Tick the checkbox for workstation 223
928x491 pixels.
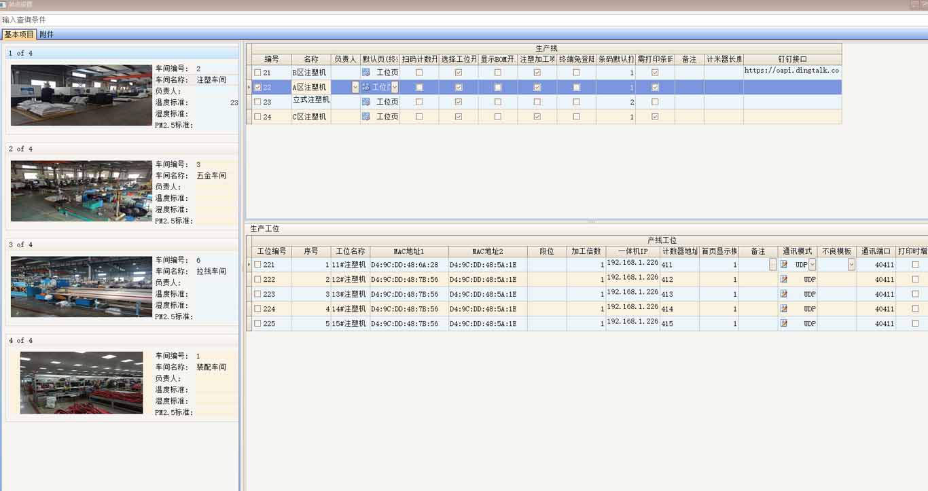257,294
